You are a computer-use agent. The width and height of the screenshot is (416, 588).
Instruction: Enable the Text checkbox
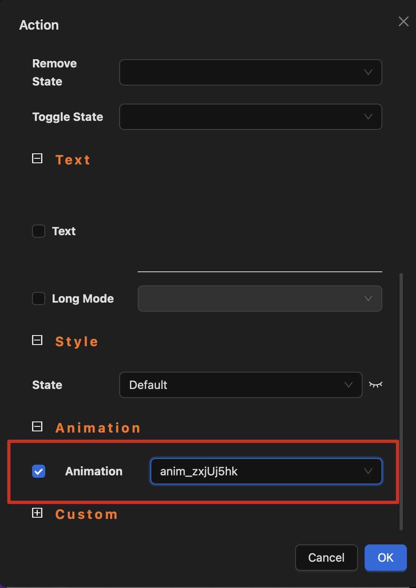point(38,231)
